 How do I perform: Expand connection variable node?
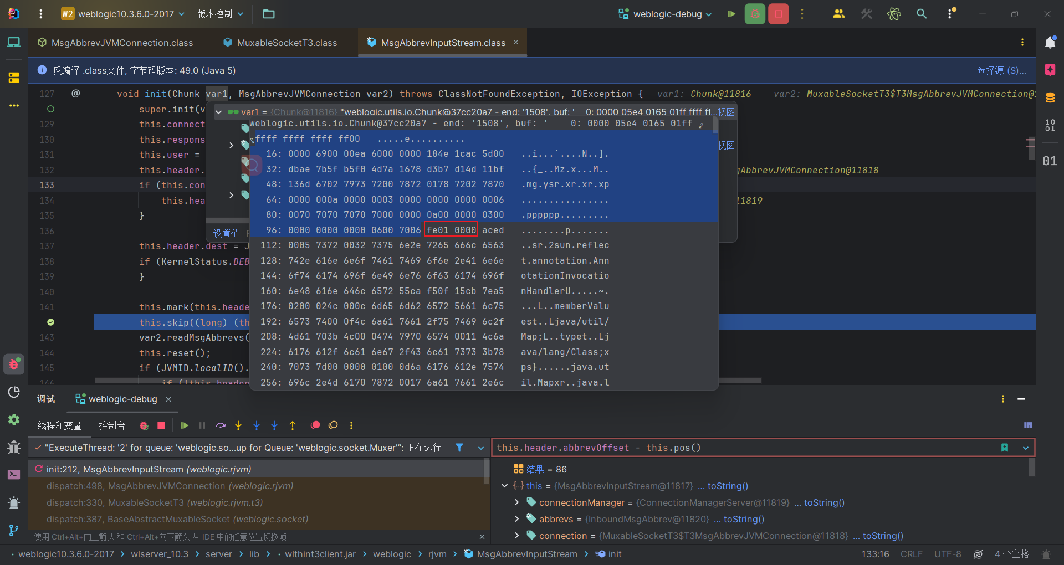point(516,536)
